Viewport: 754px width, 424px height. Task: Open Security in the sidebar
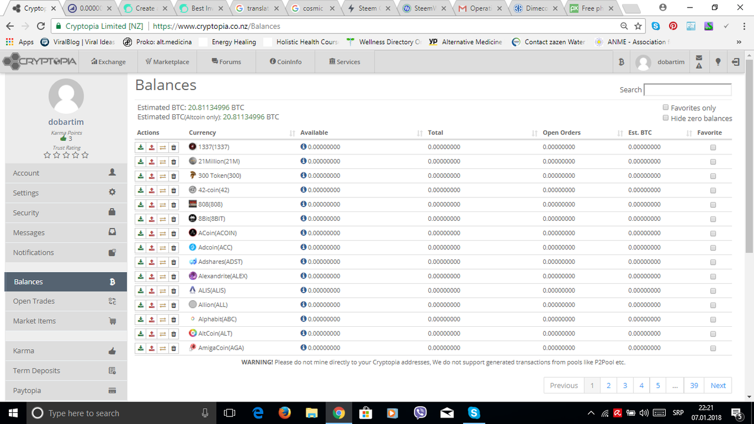click(65, 213)
